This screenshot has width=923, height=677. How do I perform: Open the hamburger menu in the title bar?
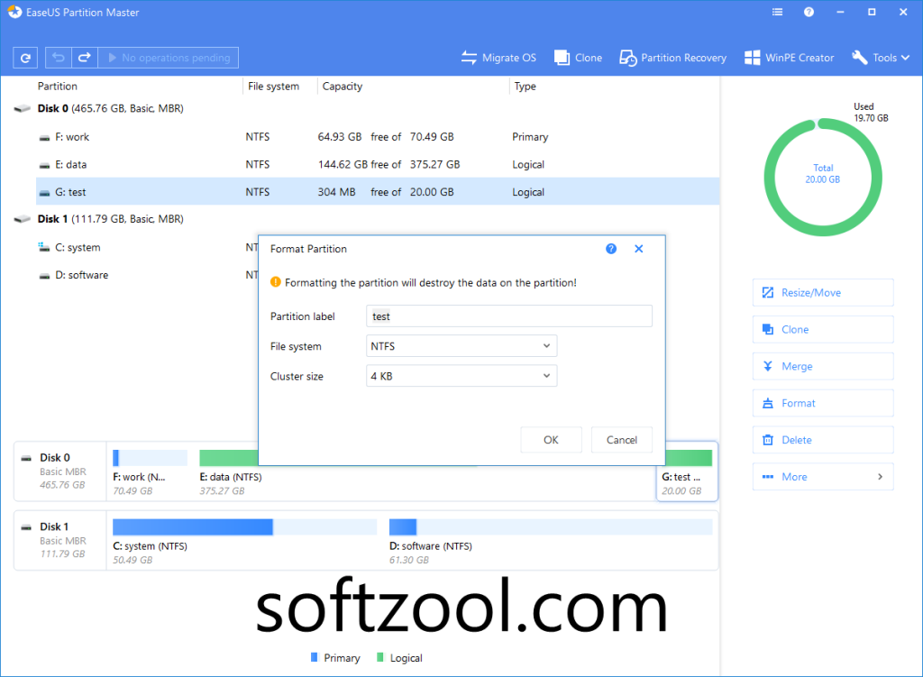pyautogui.click(x=777, y=12)
